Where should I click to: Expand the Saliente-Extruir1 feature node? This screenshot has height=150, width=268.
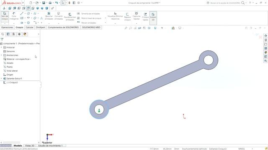[1, 79]
